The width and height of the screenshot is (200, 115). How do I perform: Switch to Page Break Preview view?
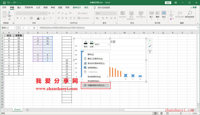(x=167, y=113)
